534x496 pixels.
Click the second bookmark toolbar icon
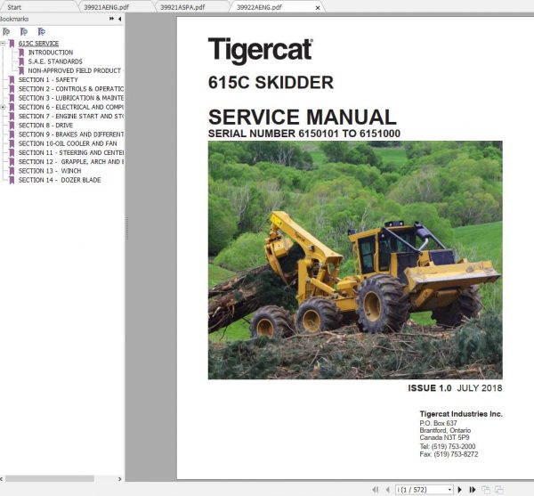(24, 32)
